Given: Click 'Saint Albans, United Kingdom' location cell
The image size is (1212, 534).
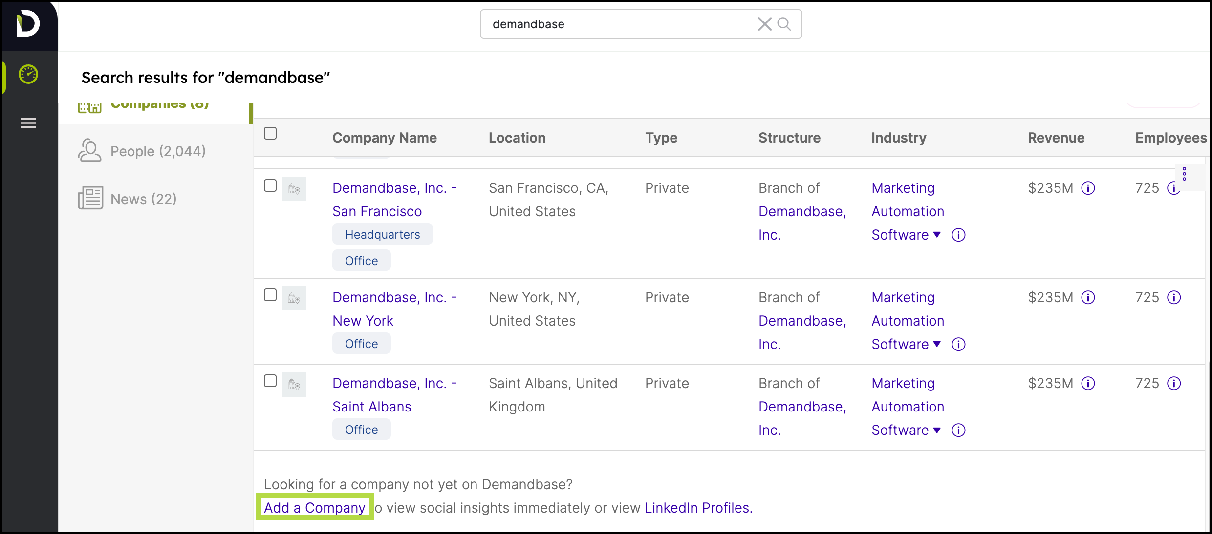Looking at the screenshot, I should tap(553, 395).
